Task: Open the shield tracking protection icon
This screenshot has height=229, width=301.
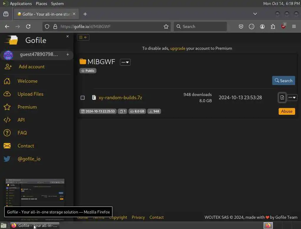Action: (47, 26)
